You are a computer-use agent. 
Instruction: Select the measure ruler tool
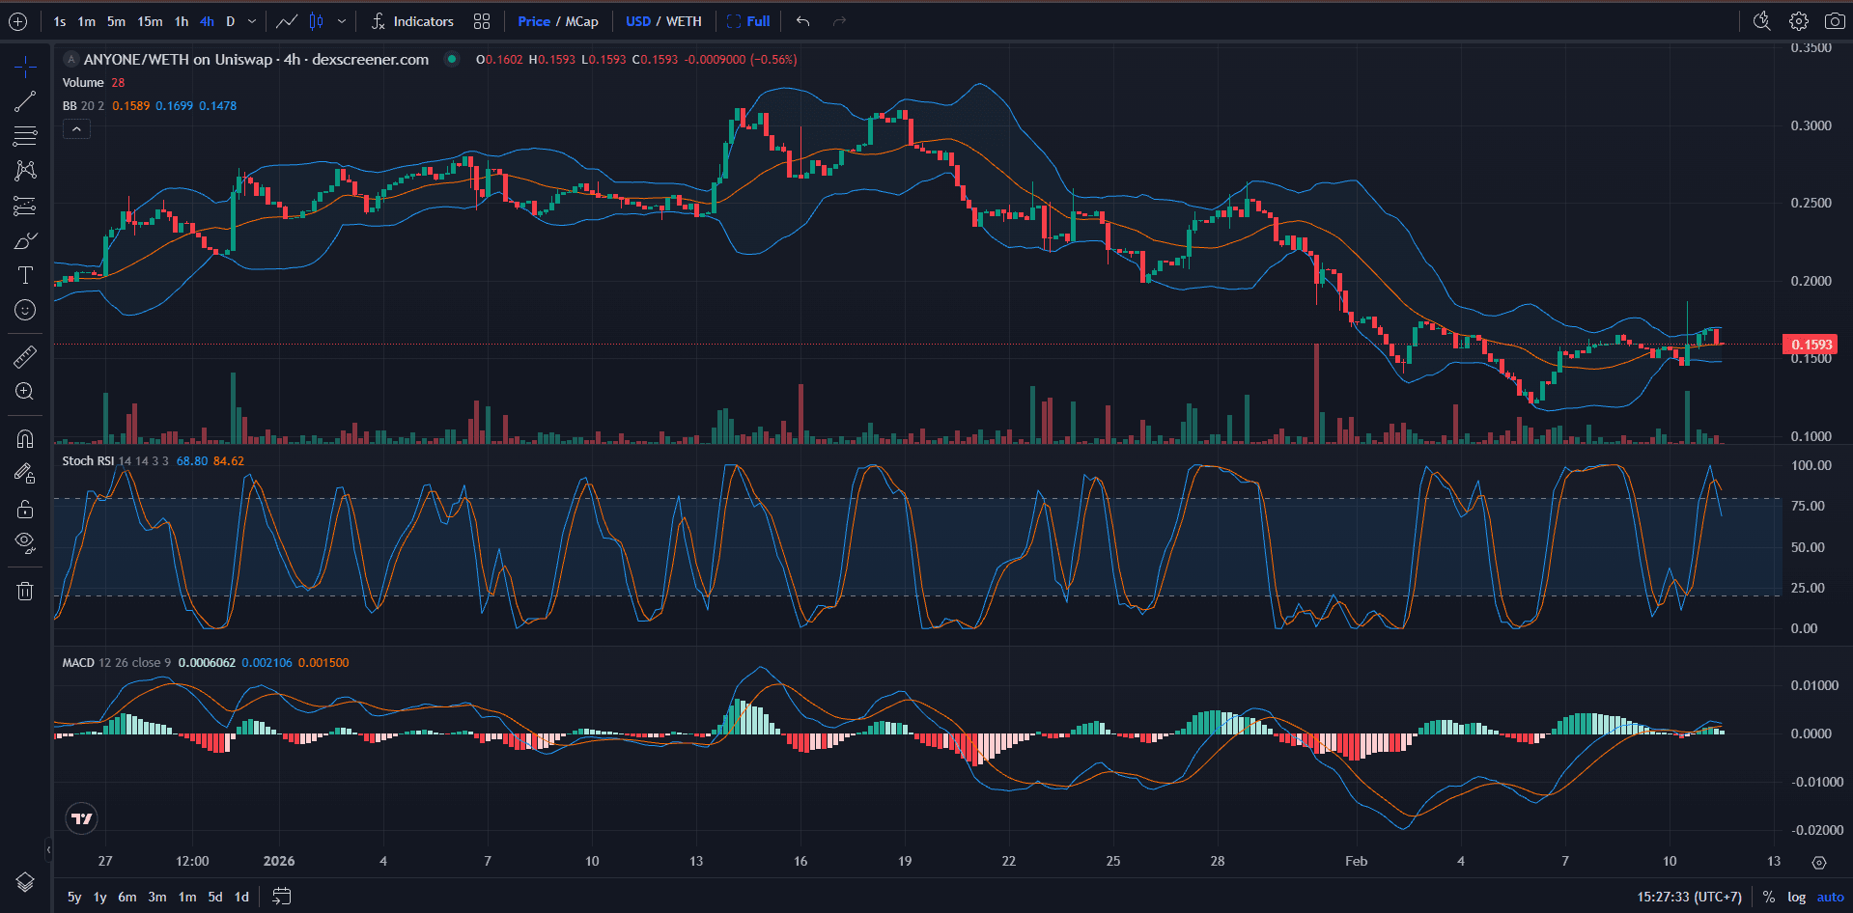[24, 355]
